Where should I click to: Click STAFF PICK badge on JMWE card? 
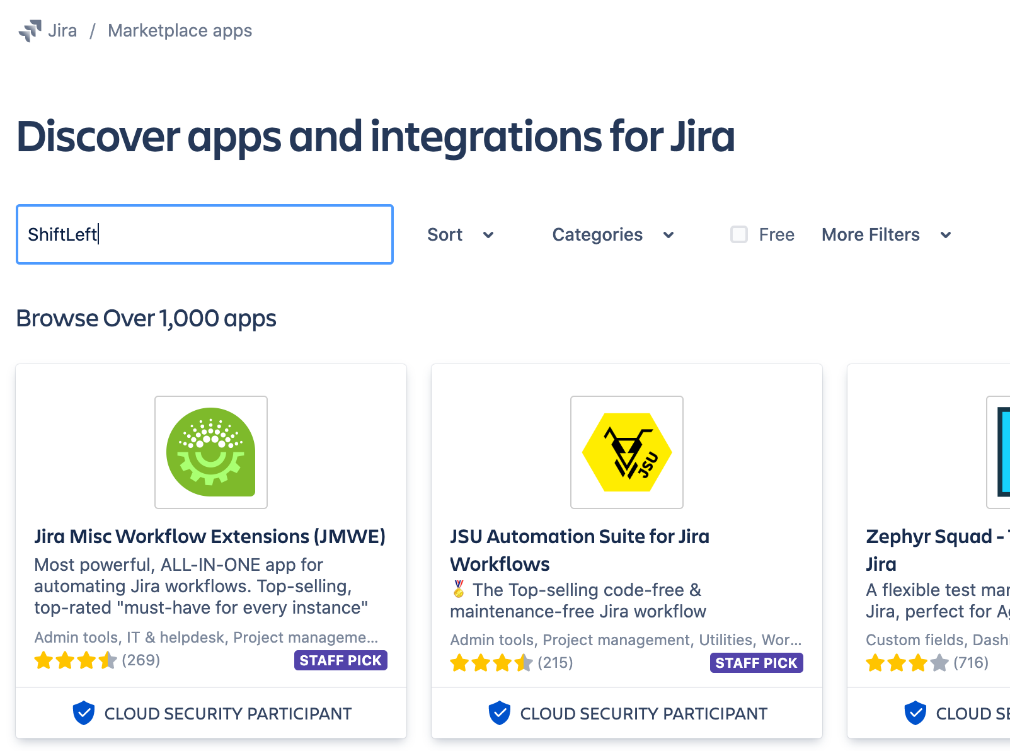tap(341, 660)
